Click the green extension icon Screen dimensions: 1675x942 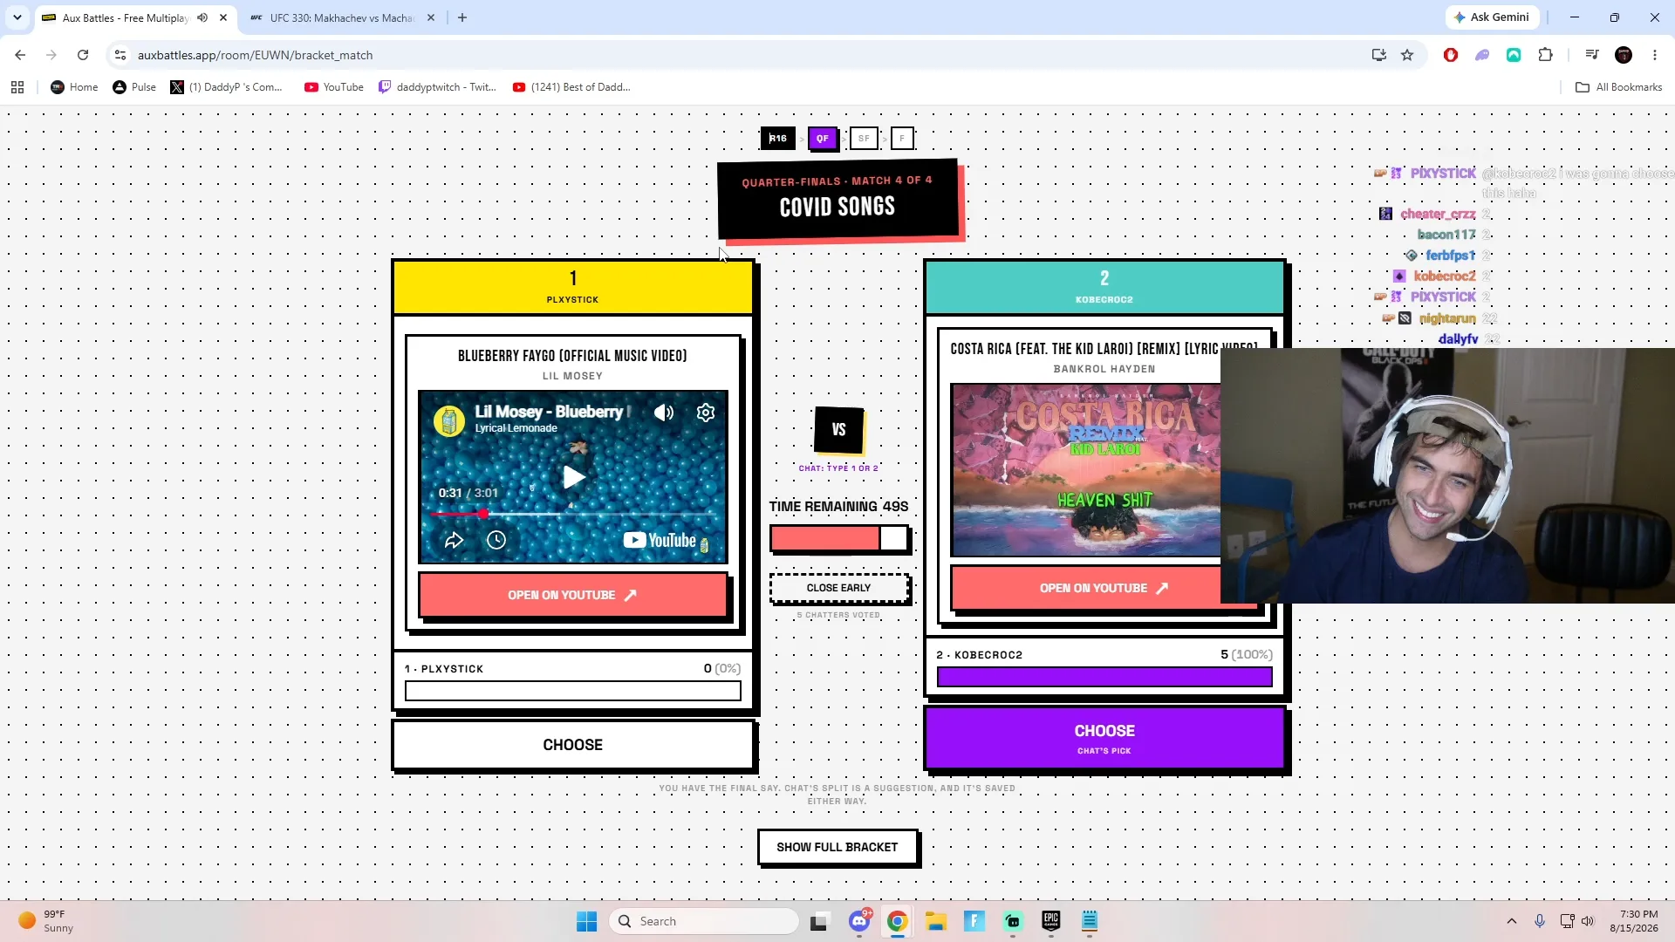(x=1514, y=55)
